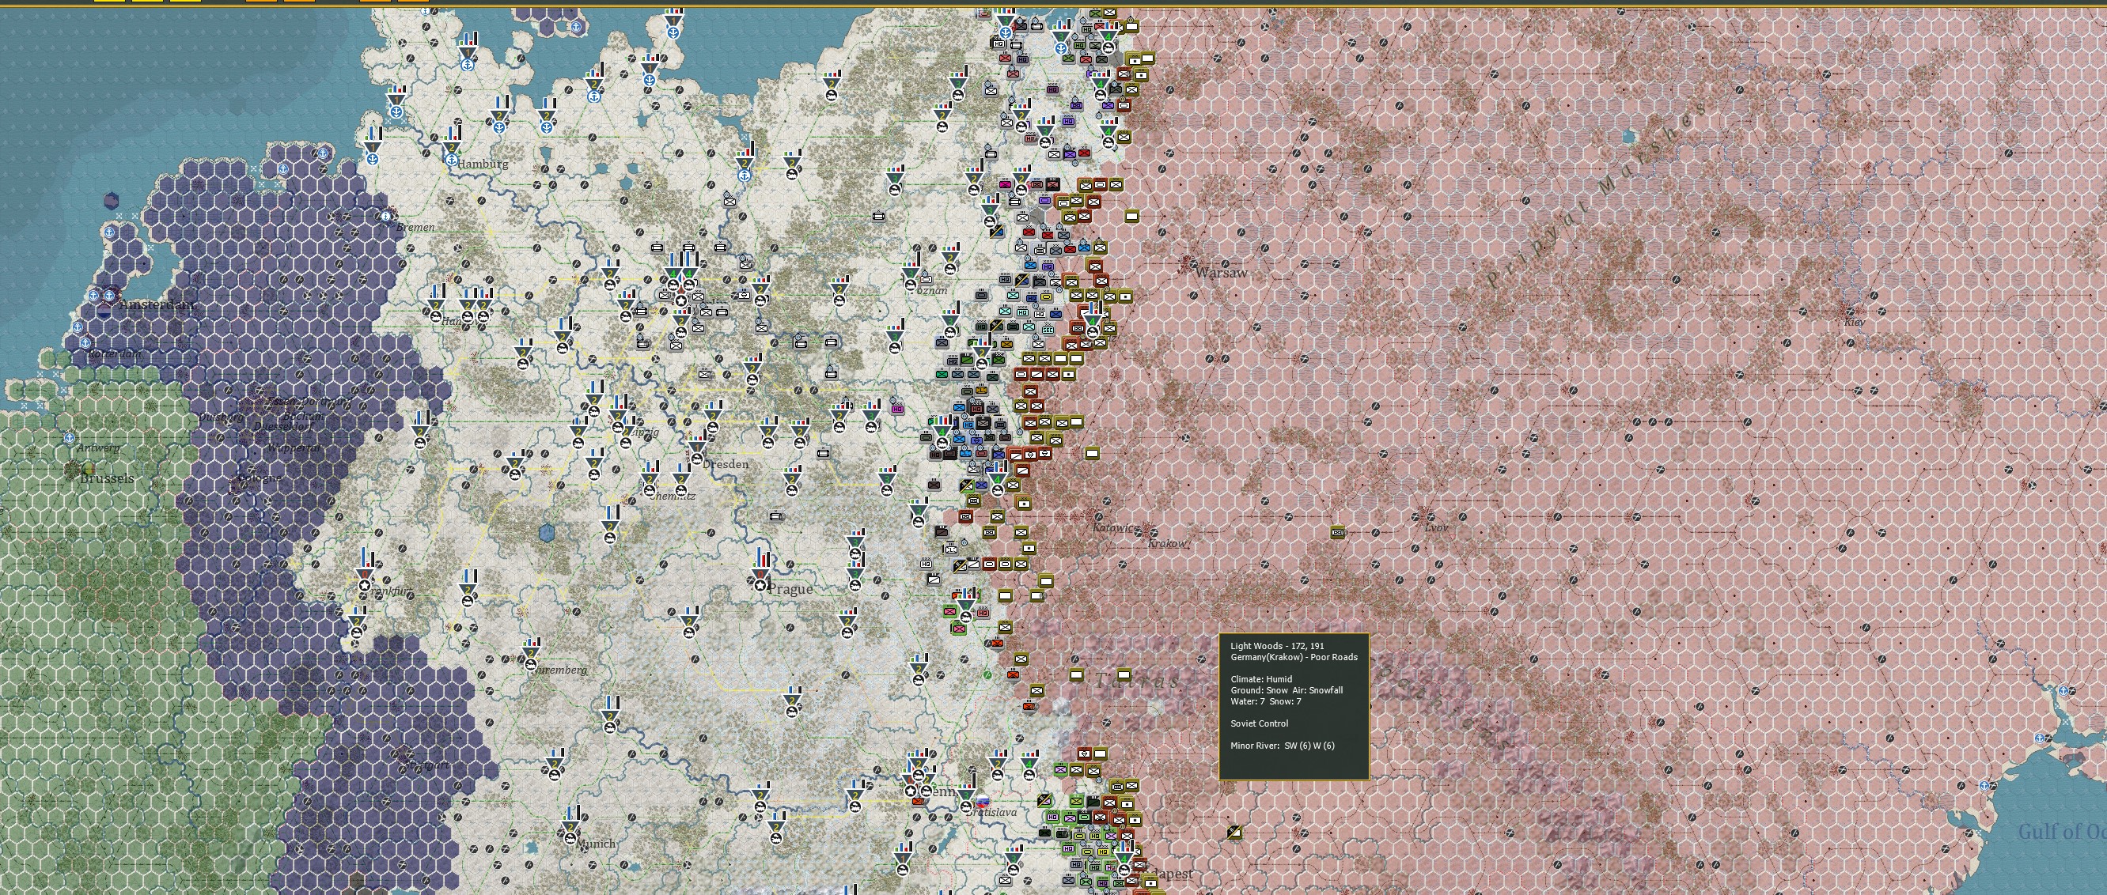Image resolution: width=2107 pixels, height=895 pixels.
Task: Select the northernmost port anchor near Gulf of Odessa
Action: (x=2063, y=691)
